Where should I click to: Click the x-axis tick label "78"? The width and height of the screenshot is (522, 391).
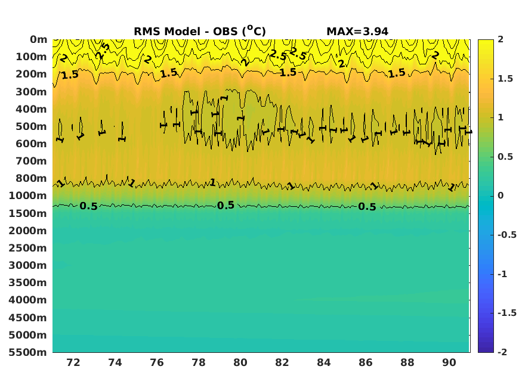click(x=199, y=362)
